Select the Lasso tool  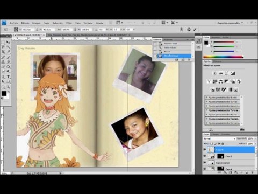coord(3,47)
